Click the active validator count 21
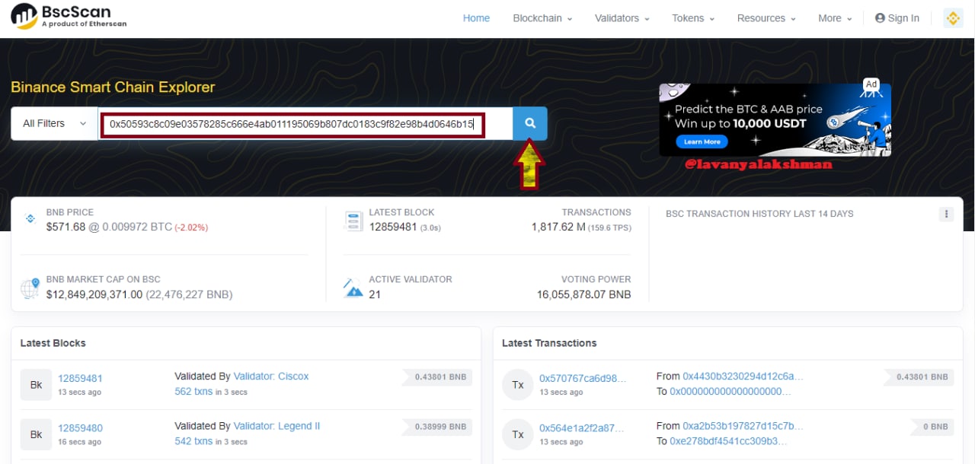975x464 pixels. click(x=374, y=294)
